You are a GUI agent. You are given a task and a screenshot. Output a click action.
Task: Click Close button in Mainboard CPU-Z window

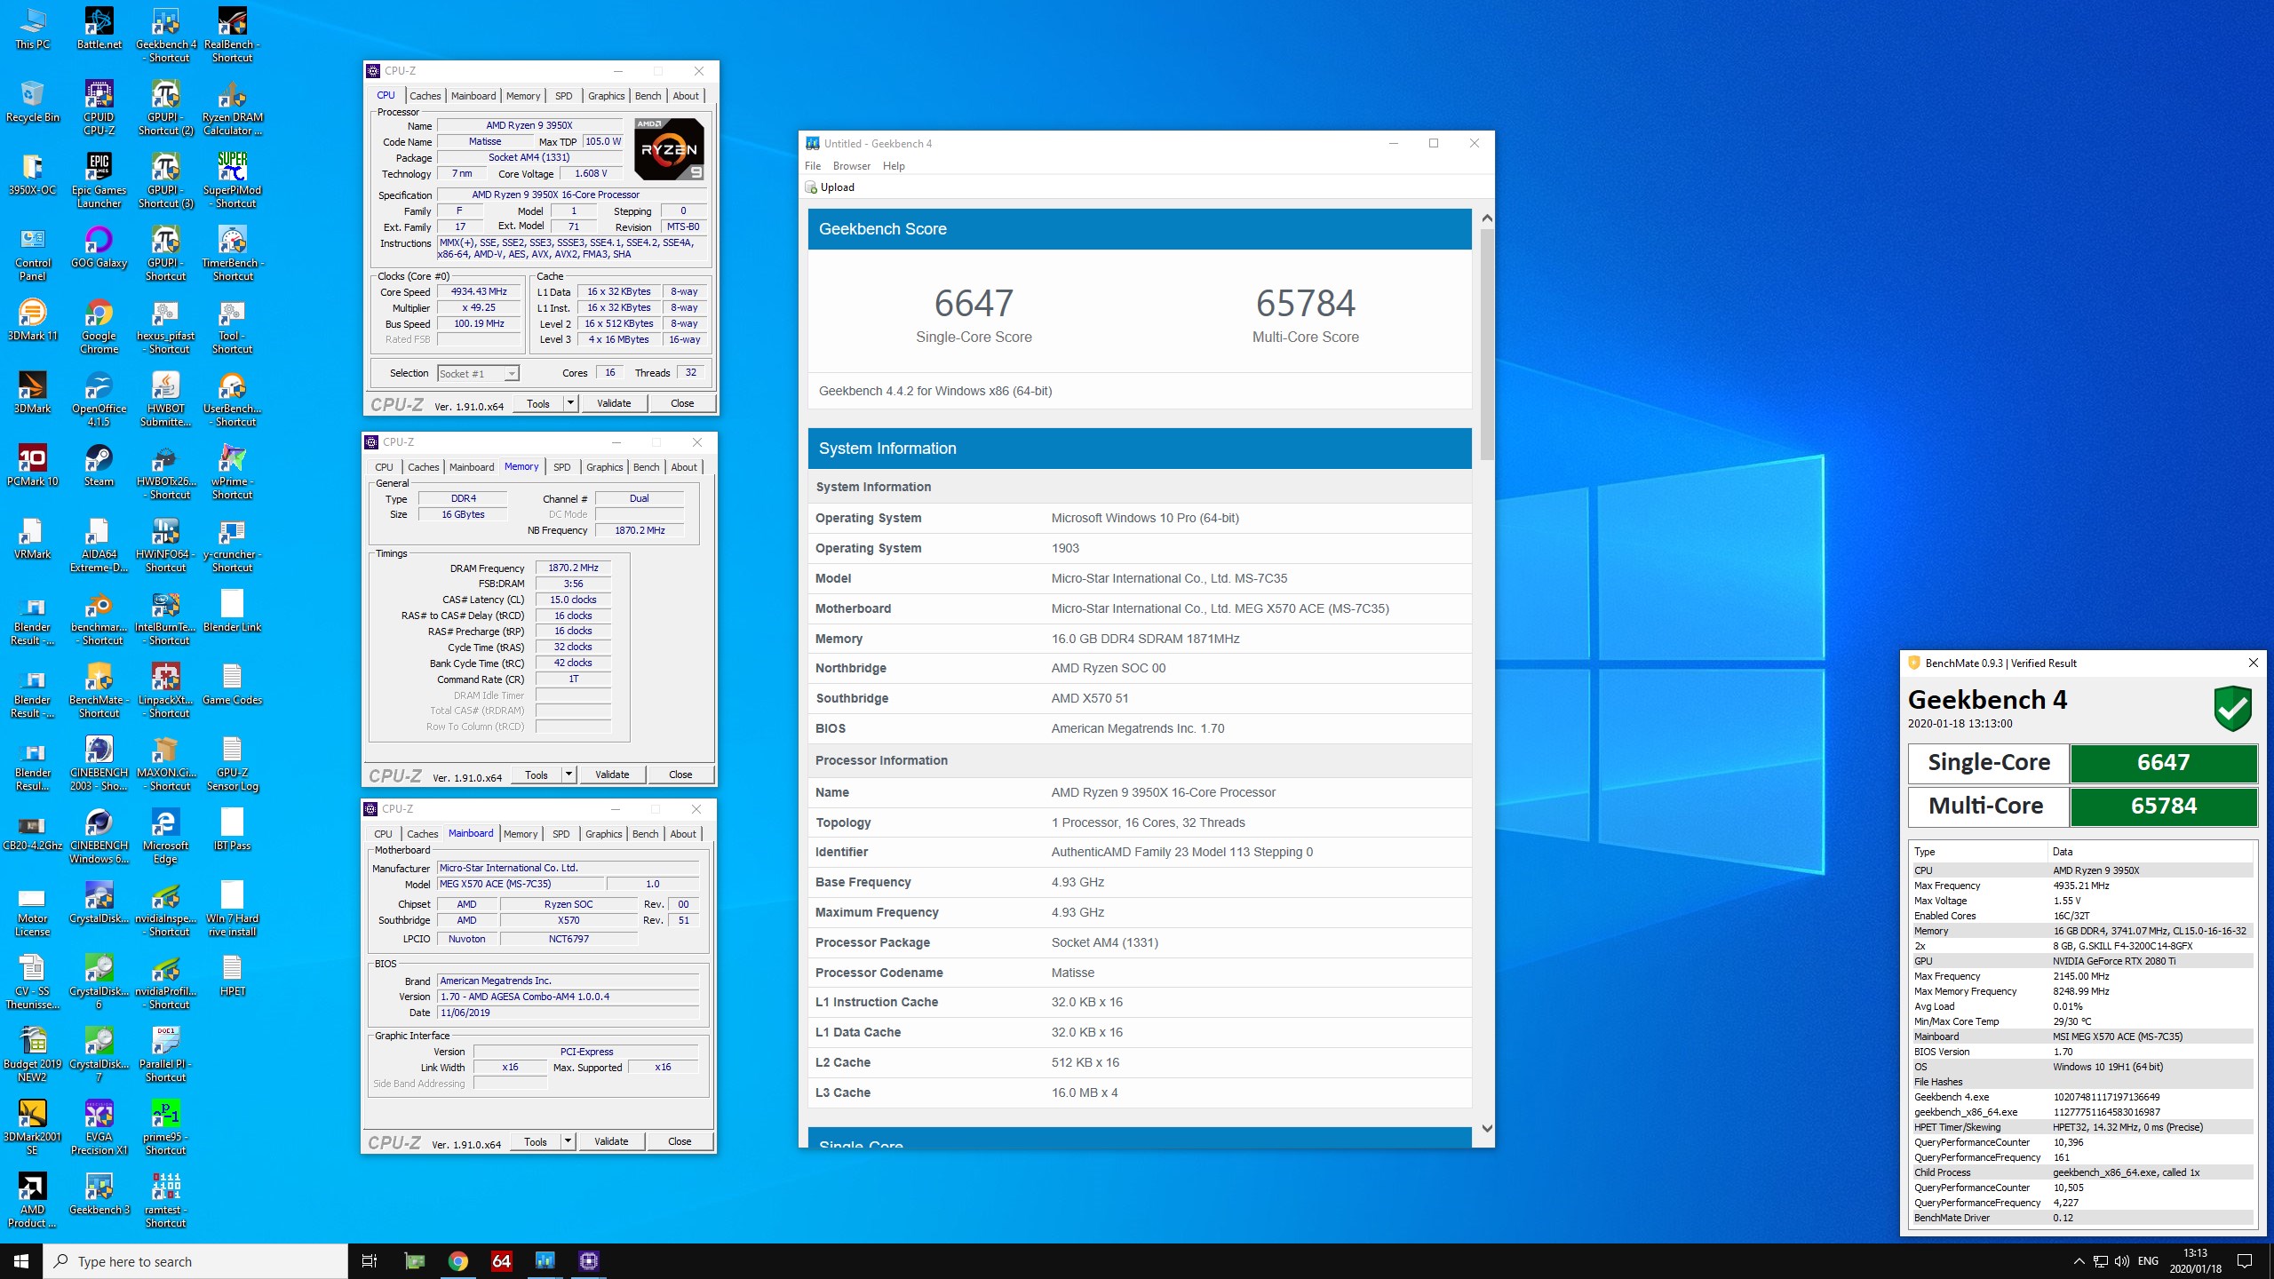pyautogui.click(x=680, y=1141)
